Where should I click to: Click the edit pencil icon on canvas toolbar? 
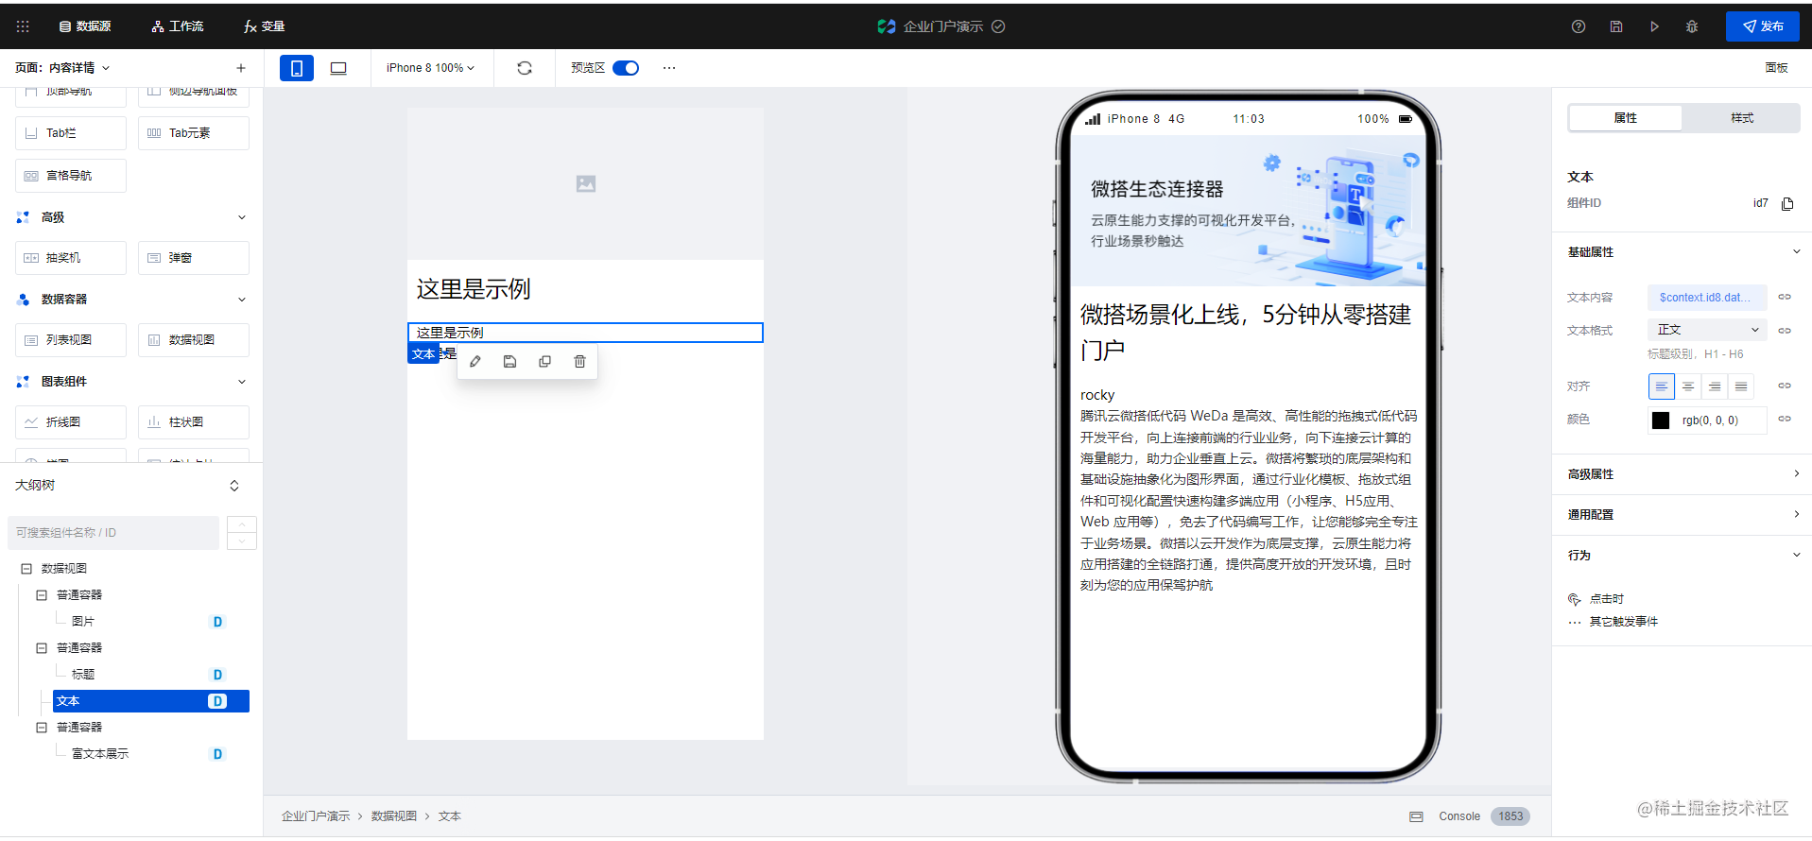(x=475, y=362)
